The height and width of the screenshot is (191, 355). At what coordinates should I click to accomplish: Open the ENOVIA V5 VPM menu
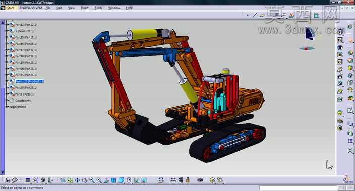point(31,8)
